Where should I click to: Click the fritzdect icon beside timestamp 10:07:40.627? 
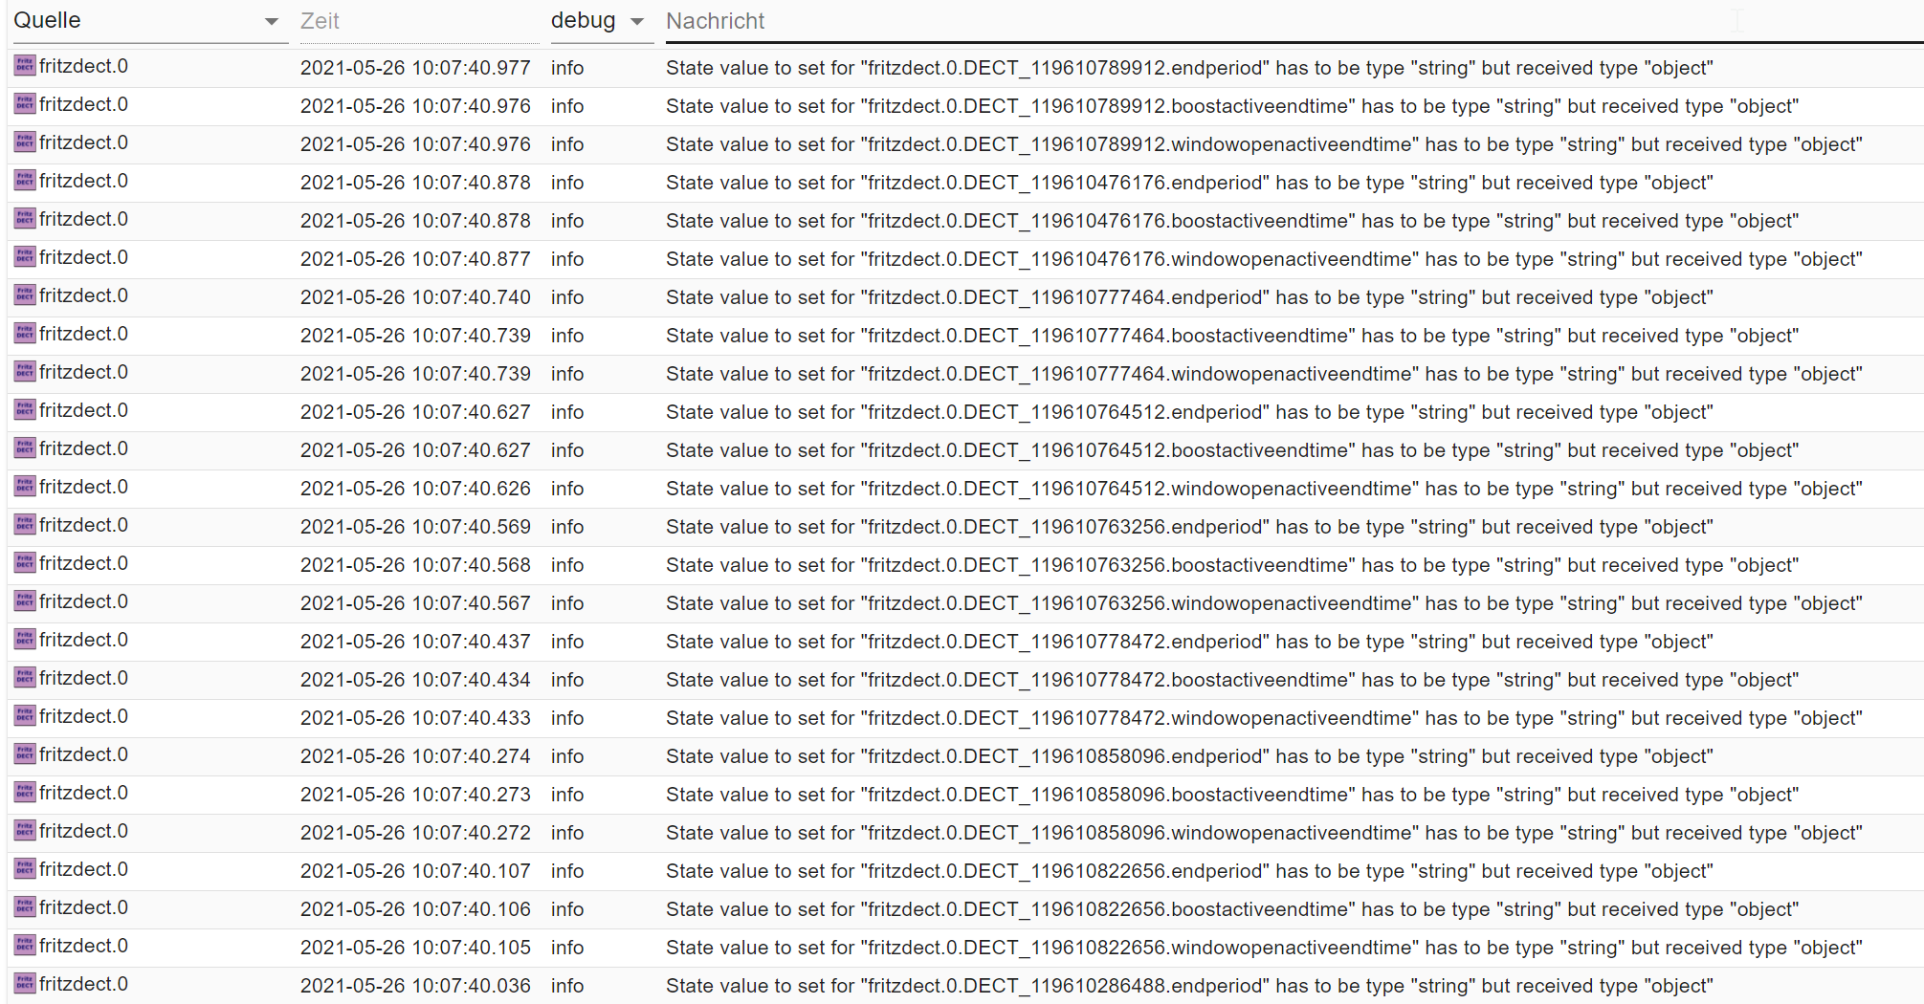[x=24, y=409]
